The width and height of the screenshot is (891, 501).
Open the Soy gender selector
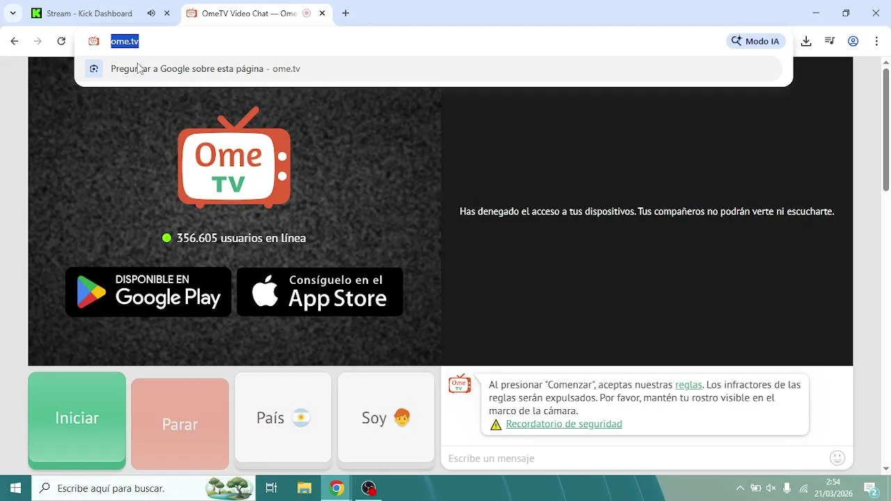[x=386, y=417]
